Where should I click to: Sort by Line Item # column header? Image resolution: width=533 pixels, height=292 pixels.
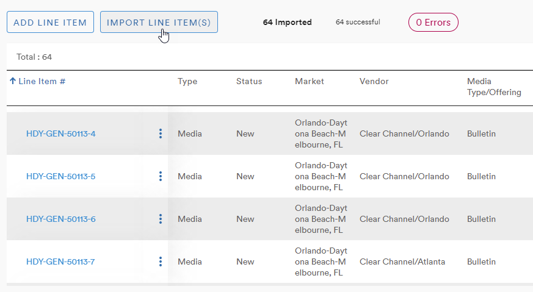(x=42, y=81)
